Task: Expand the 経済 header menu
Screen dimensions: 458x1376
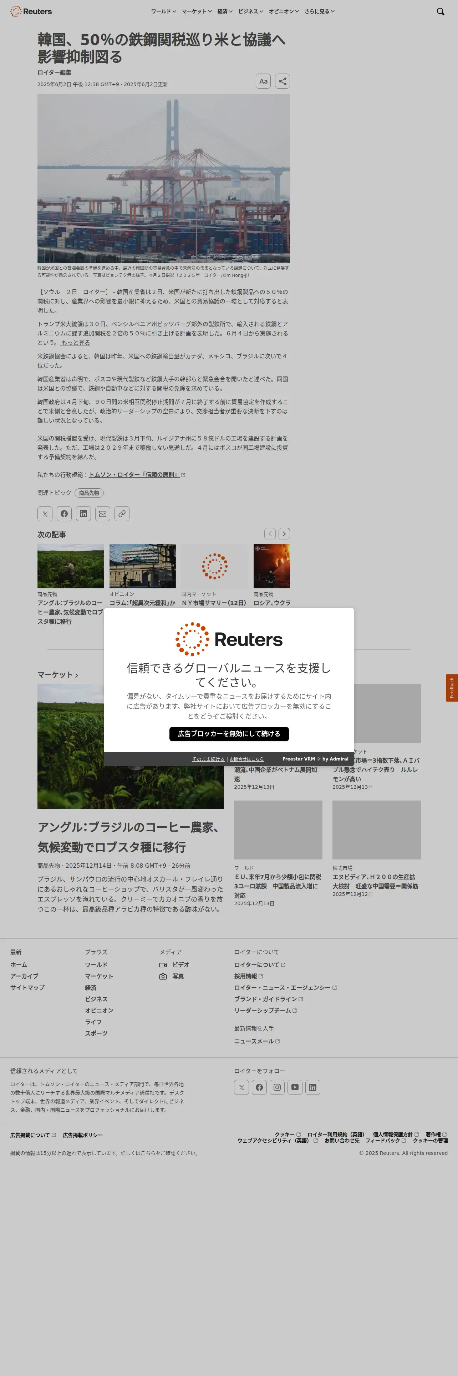Action: coord(225,11)
